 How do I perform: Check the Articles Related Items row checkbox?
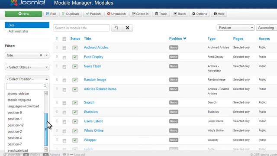coord(64,90)
